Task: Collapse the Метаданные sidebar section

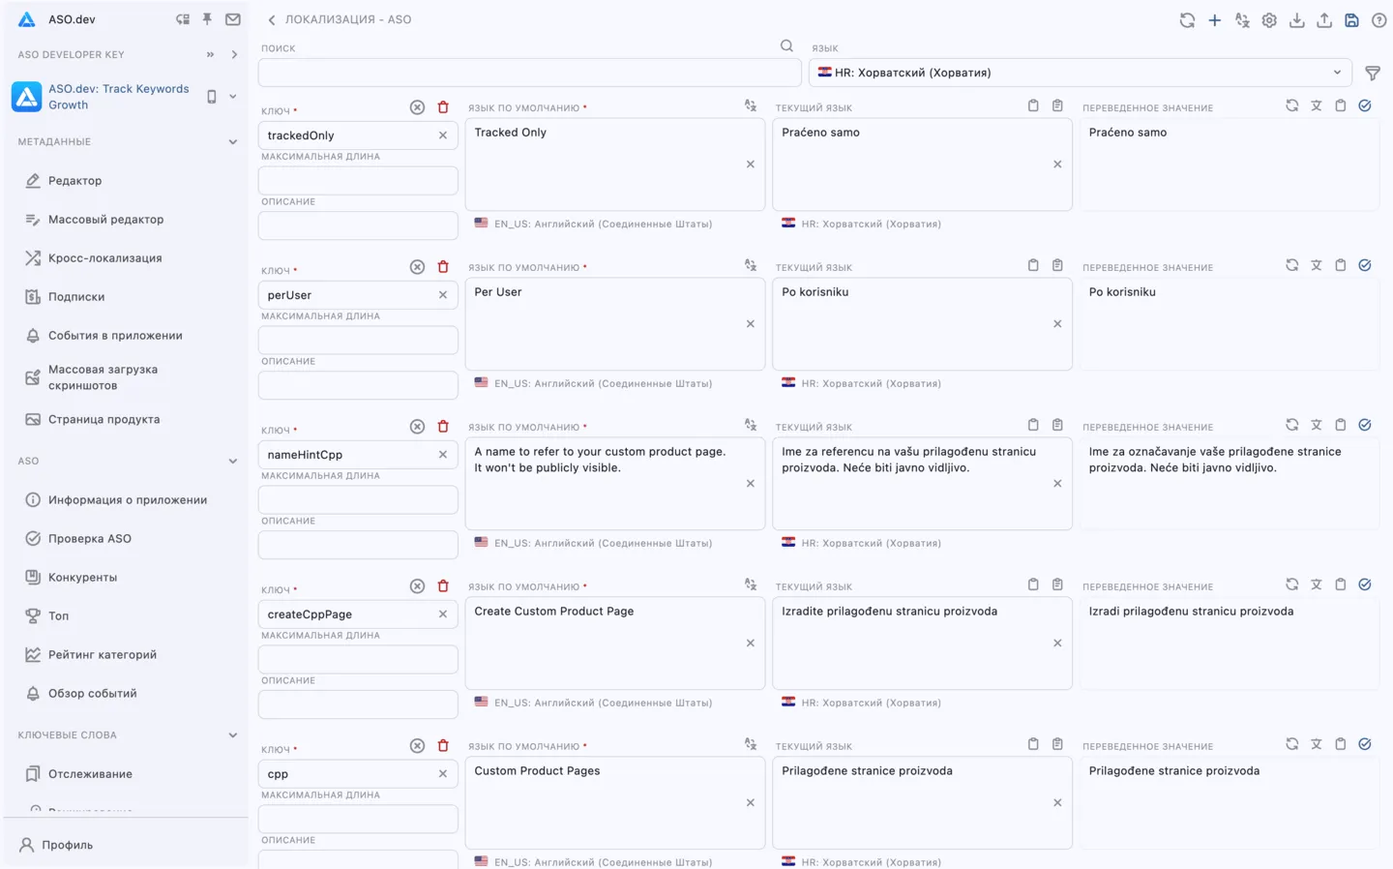Action: tap(232, 142)
